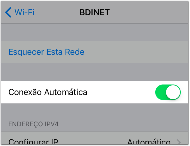This screenshot has width=190, height=146.
Task: Open the Configurar IP row label
Action: [33, 141]
